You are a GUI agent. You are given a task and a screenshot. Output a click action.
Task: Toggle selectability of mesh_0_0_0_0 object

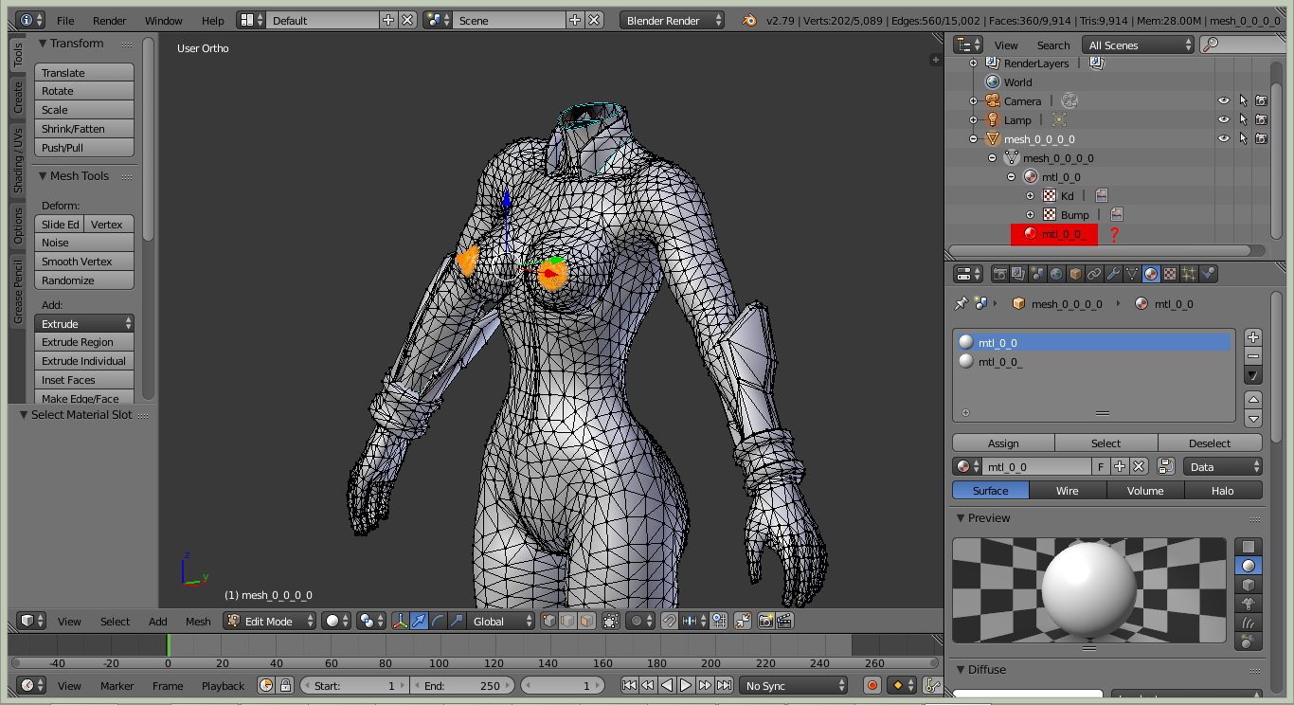point(1243,138)
